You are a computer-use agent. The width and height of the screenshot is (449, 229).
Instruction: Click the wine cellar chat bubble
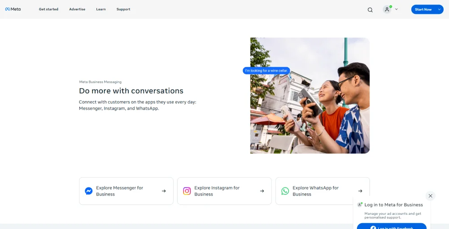coord(266,70)
